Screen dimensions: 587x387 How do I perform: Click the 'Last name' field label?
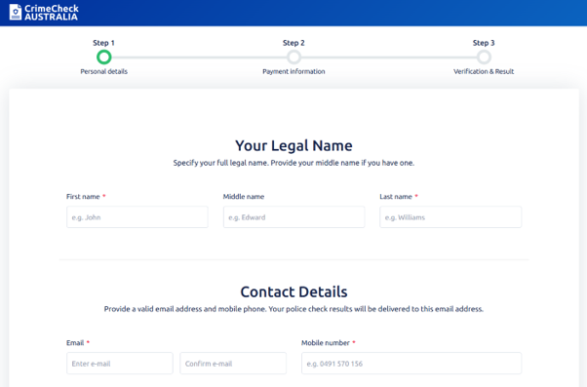click(396, 197)
